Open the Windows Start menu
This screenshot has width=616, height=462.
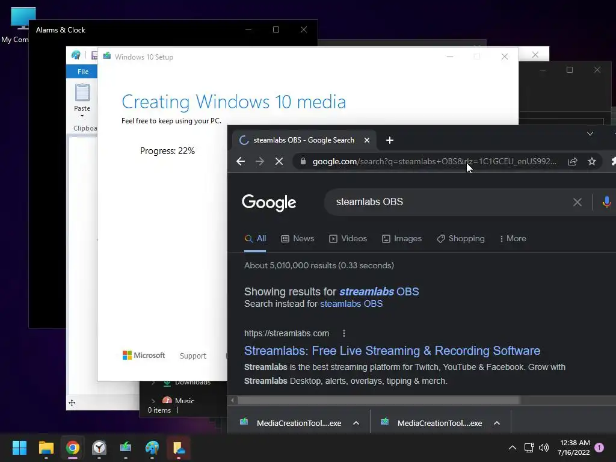[19, 448]
